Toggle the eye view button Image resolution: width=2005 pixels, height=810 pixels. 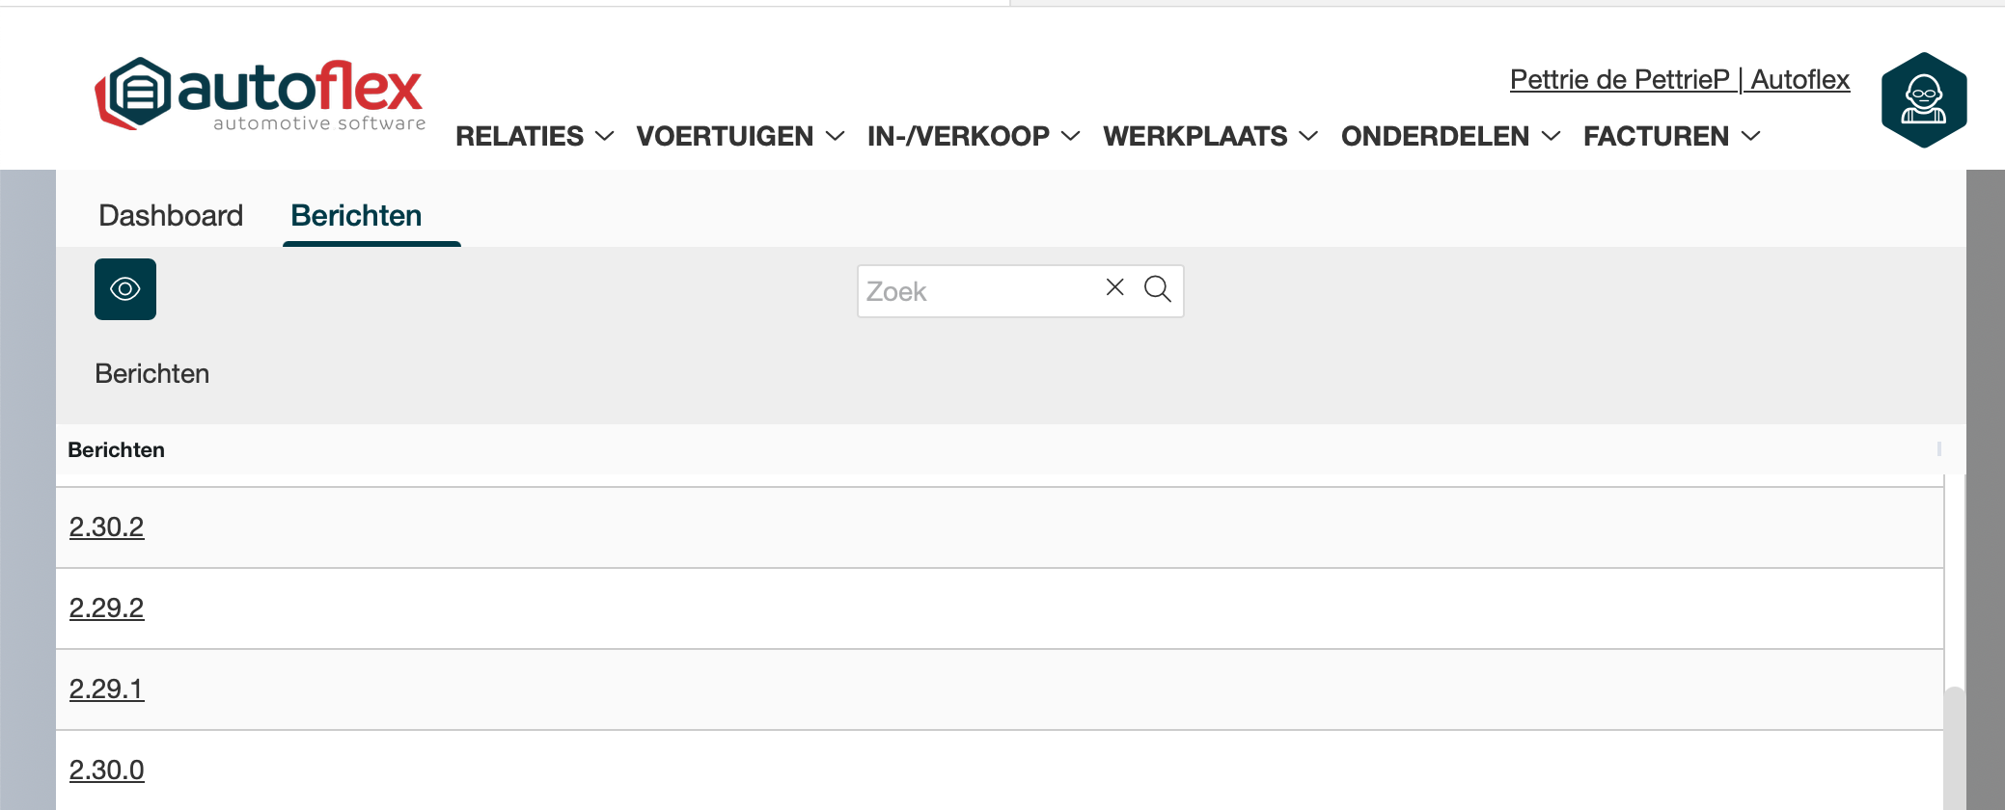(125, 289)
